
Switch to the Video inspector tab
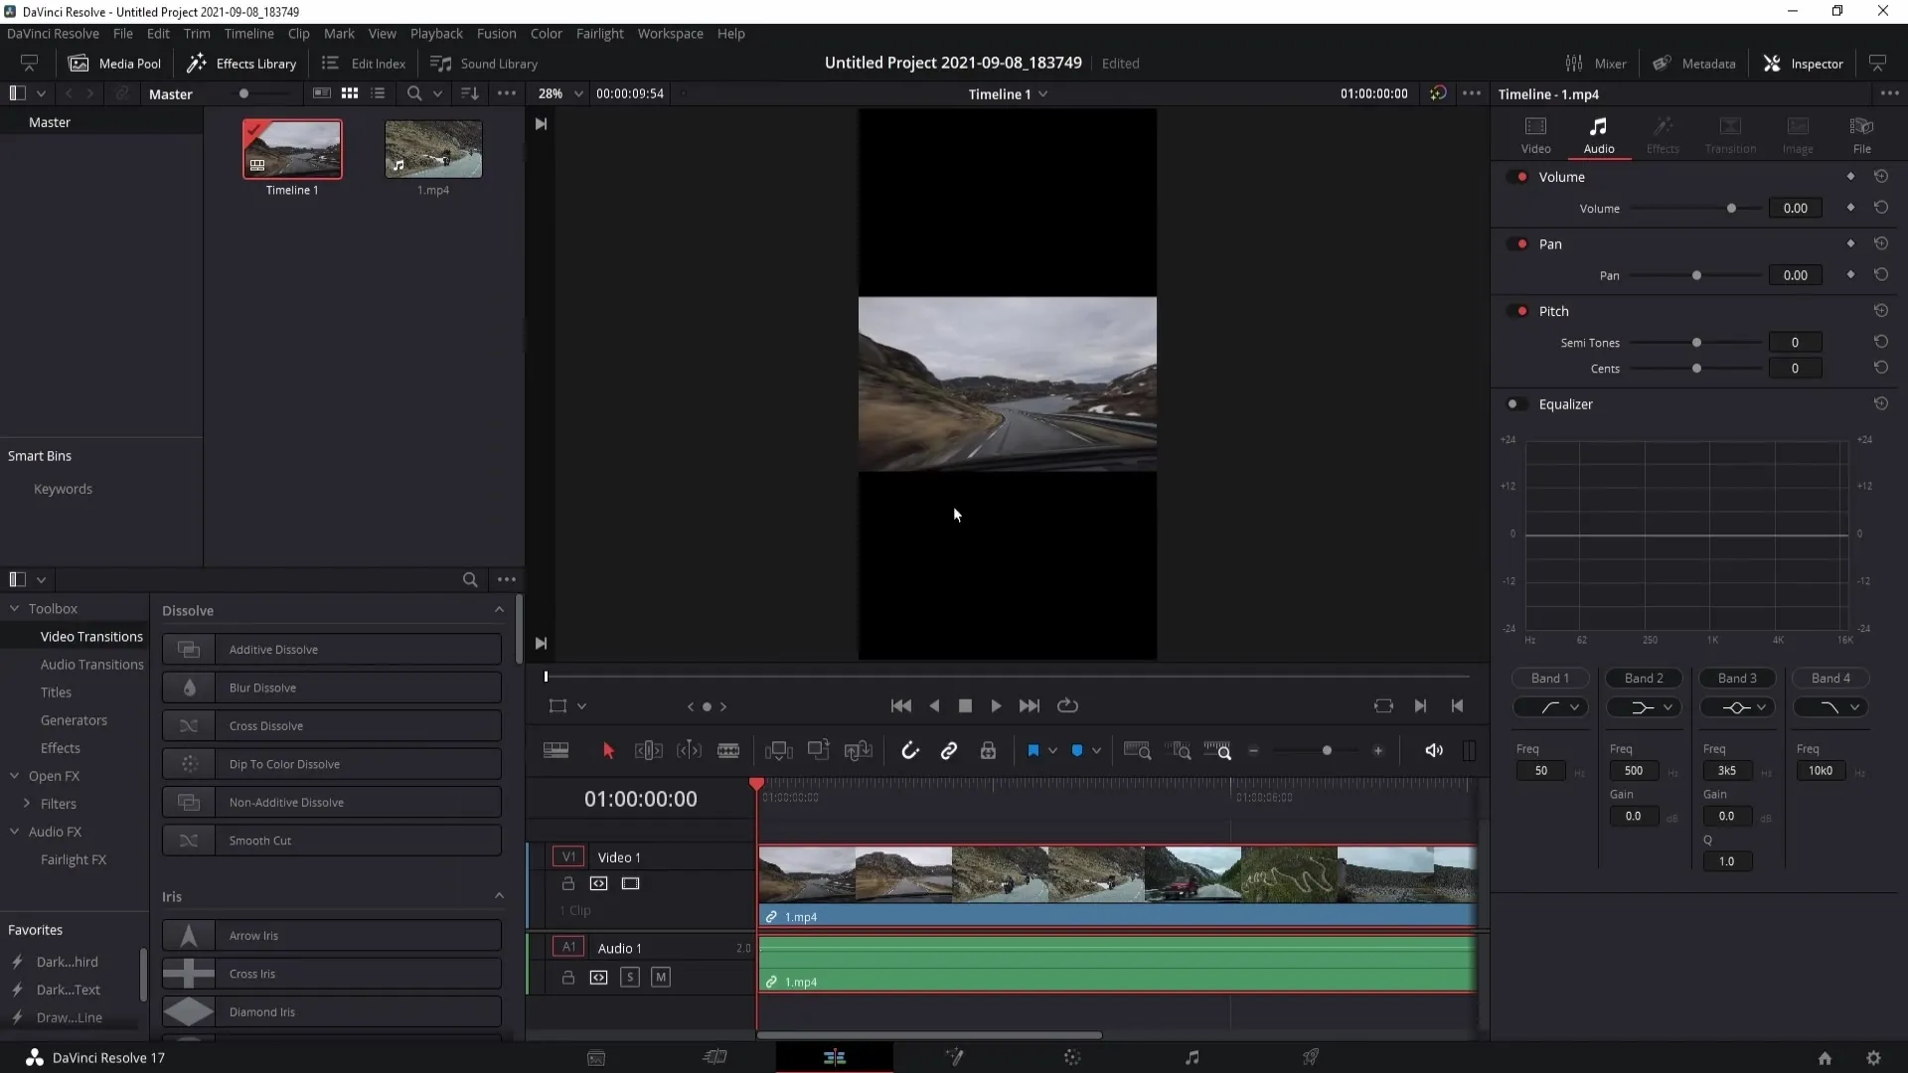[1535, 135]
